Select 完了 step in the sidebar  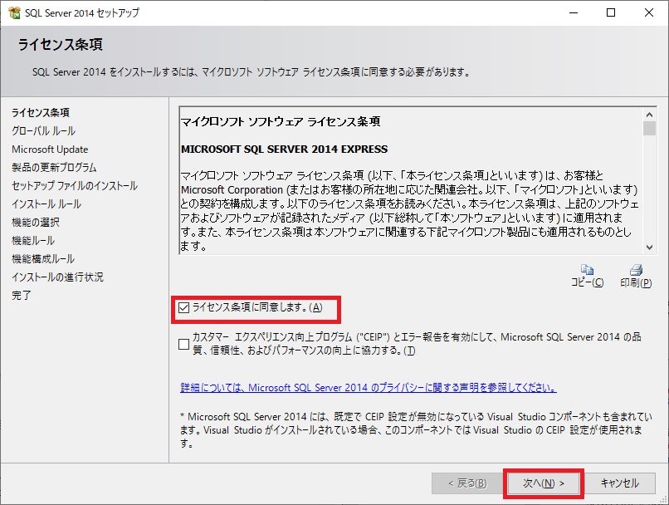pyautogui.click(x=22, y=296)
